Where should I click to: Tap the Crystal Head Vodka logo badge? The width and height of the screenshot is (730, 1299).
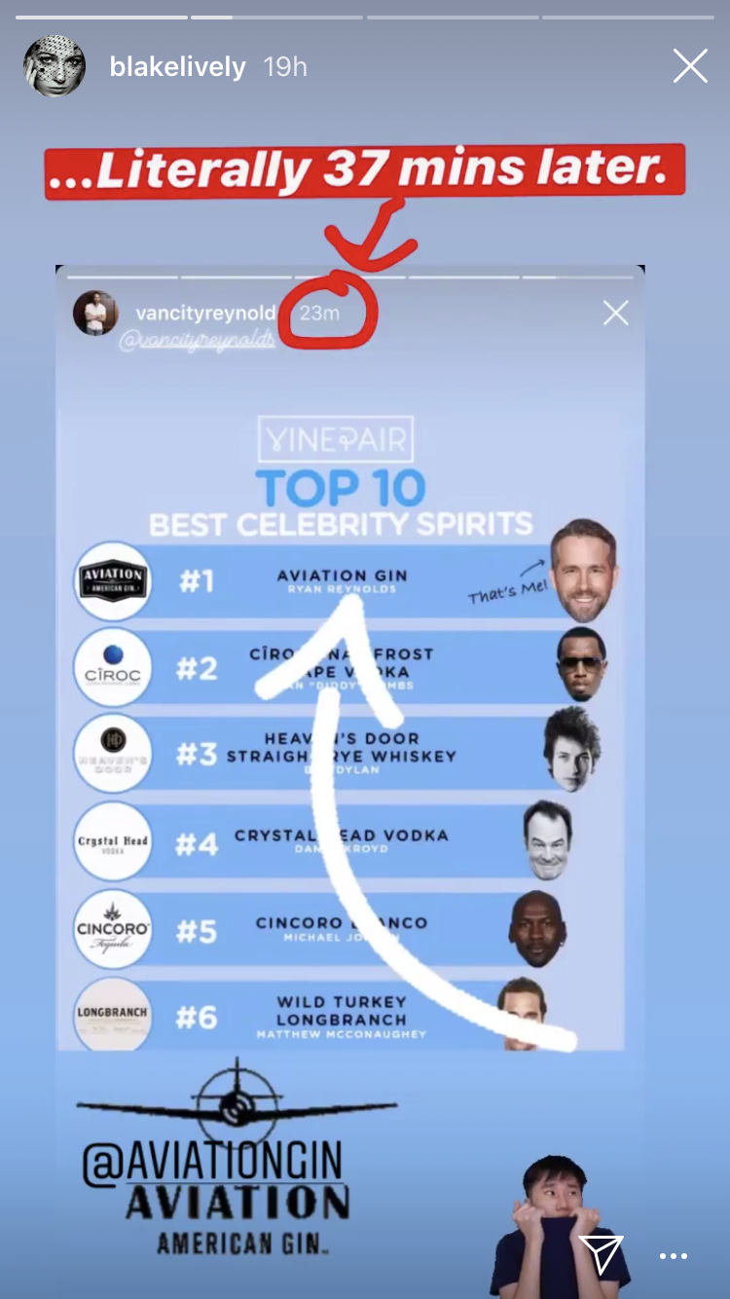(x=113, y=841)
